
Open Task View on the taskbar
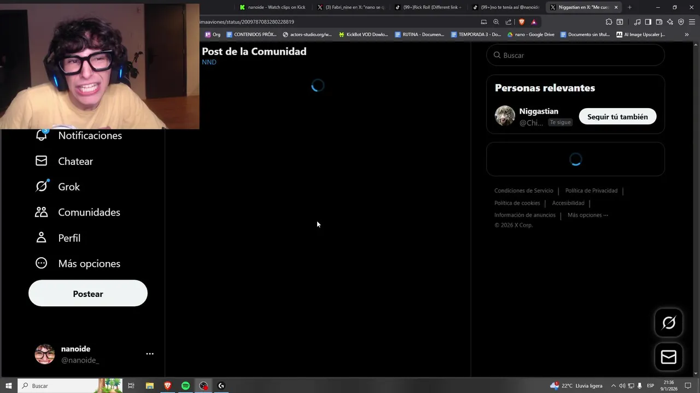[x=131, y=386]
